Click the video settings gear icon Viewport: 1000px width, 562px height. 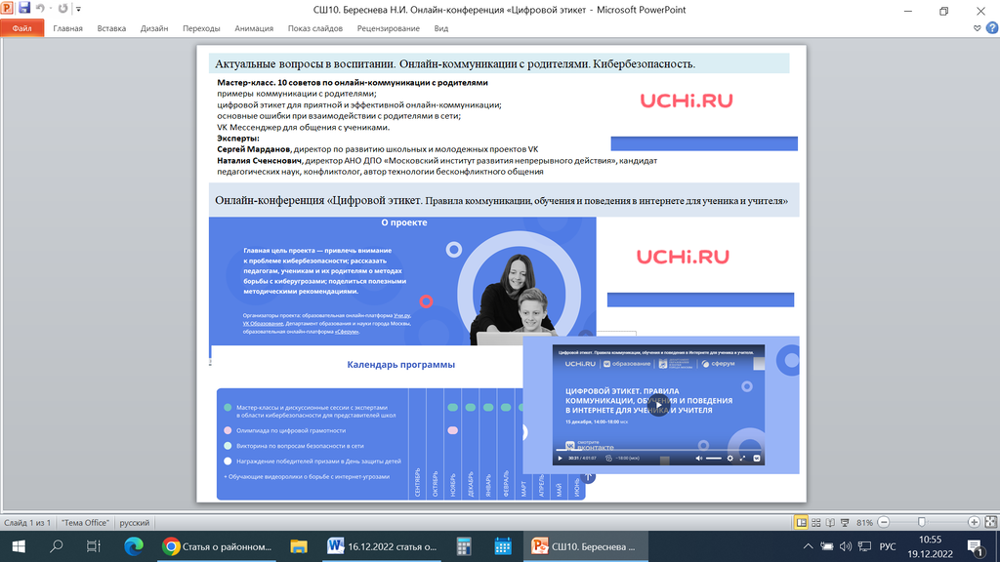pyautogui.click(x=730, y=459)
